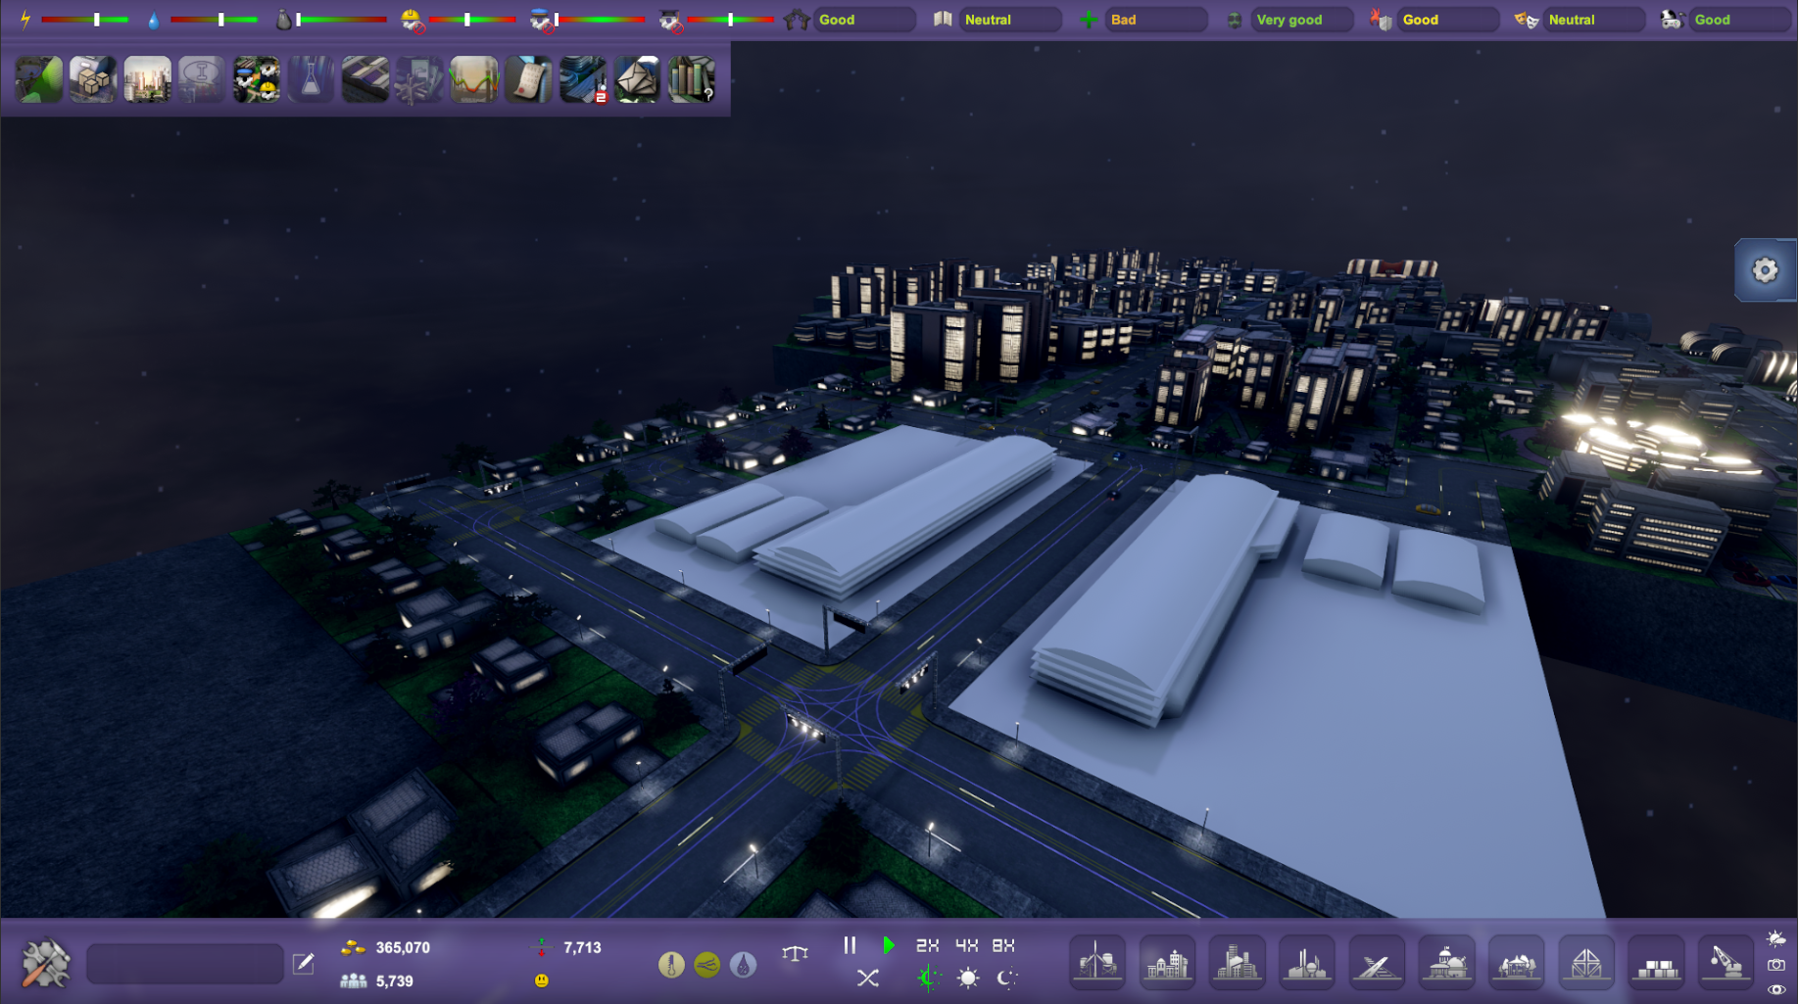Open the stacked blocks build menu
The height and width of the screenshot is (1004, 1798).
1656,962
